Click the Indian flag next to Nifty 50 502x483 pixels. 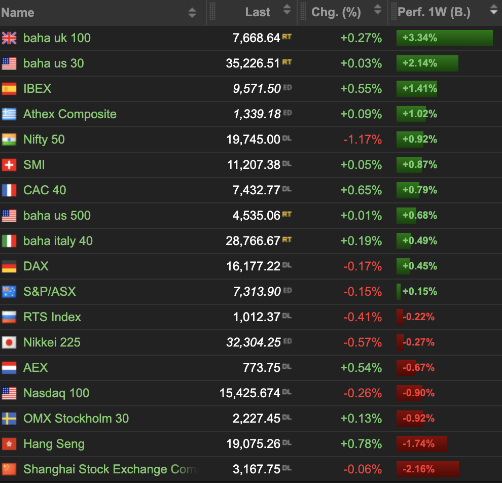pyautogui.click(x=9, y=140)
